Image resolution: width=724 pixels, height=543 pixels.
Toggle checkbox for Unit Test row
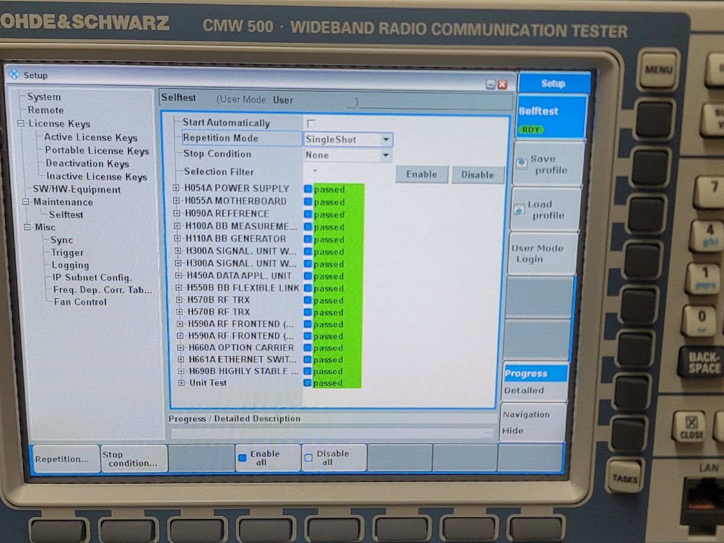click(x=308, y=383)
